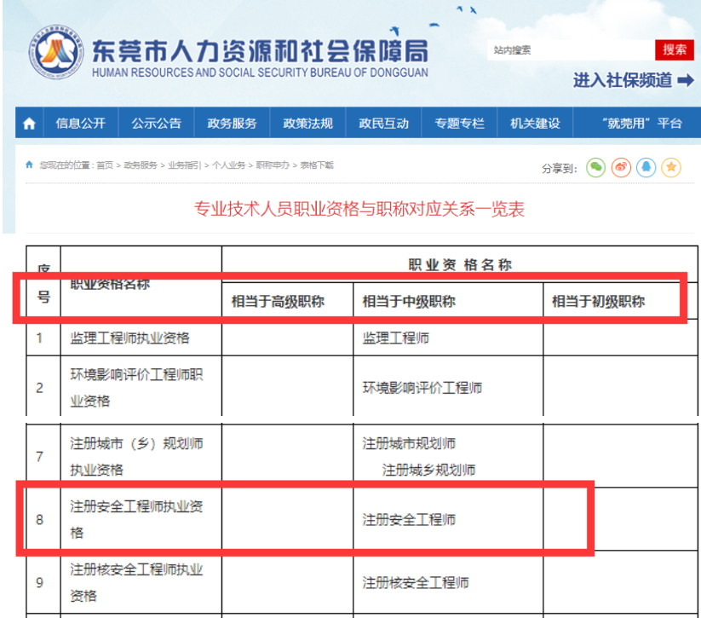The height and width of the screenshot is (618, 701).
Task: Go to 政策法规 section
Action: [307, 122]
